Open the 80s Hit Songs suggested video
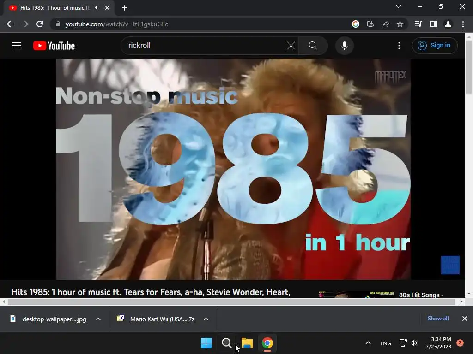 [421, 295]
